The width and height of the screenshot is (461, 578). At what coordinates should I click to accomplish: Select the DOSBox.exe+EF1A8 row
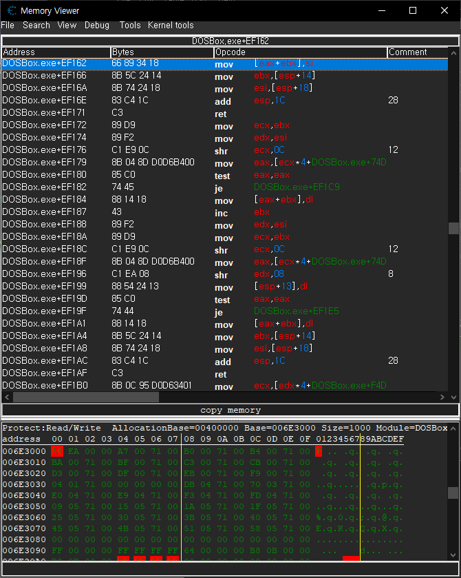(224, 349)
